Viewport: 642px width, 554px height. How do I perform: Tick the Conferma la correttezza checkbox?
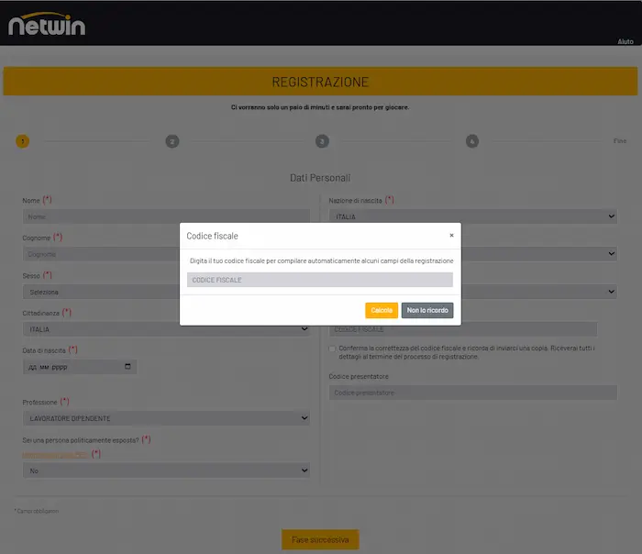pos(332,349)
